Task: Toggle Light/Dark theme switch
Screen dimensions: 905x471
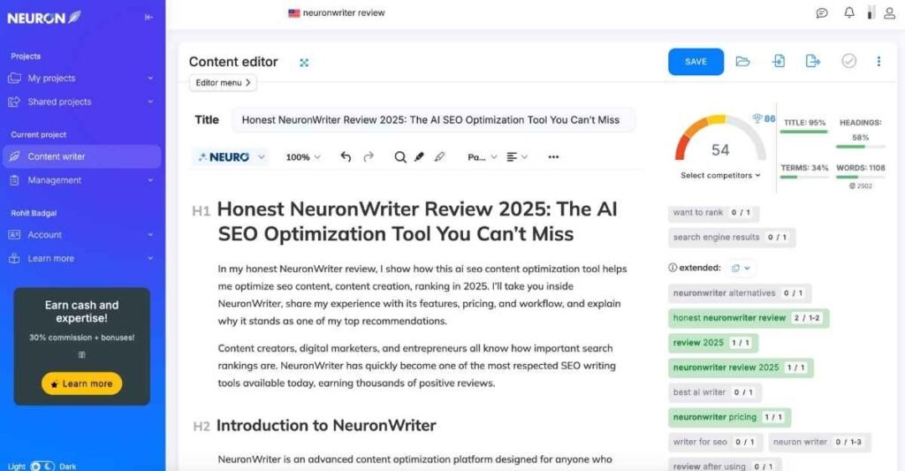Action: point(42,466)
